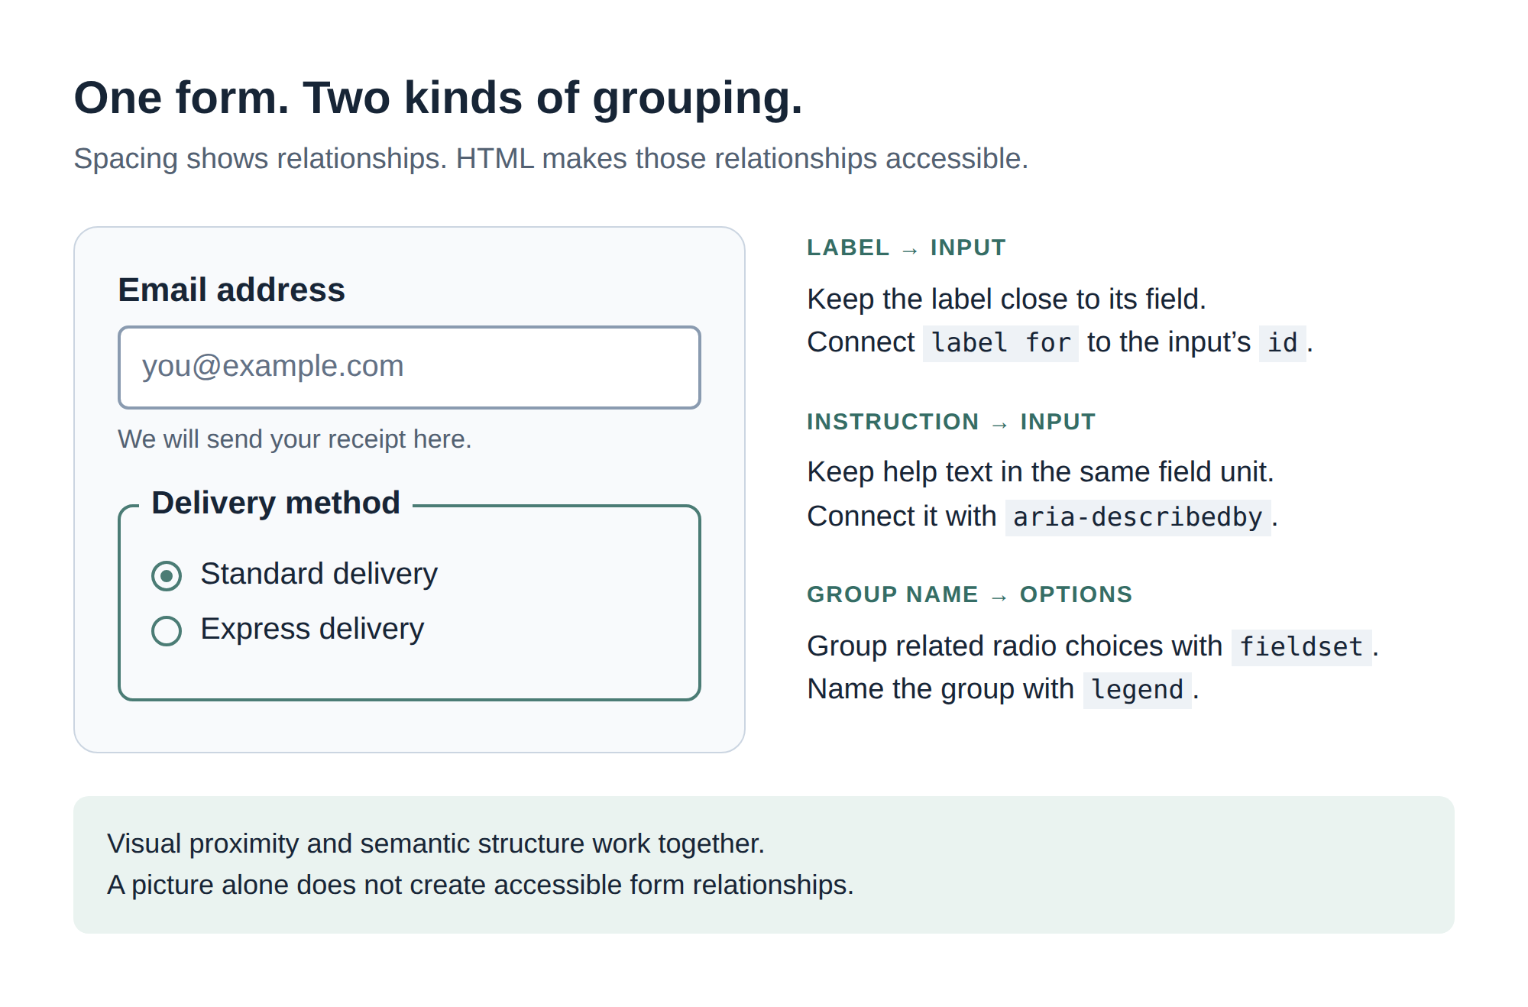
Task: Click the 'LABEL → INPUT' section heading
Action: click(906, 248)
